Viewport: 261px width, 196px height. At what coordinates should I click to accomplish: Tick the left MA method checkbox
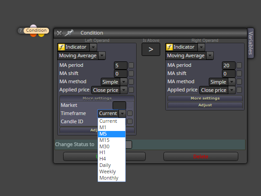131,81
